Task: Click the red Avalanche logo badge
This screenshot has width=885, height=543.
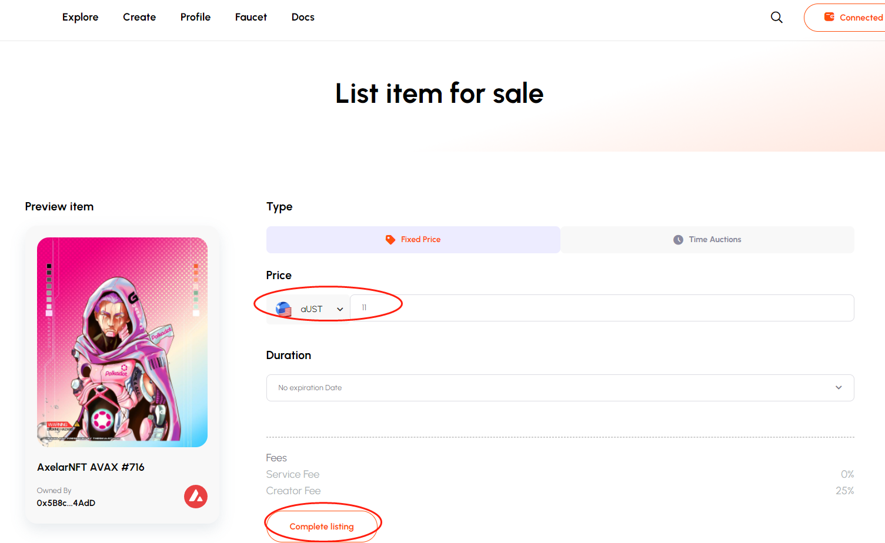Action: [196, 497]
